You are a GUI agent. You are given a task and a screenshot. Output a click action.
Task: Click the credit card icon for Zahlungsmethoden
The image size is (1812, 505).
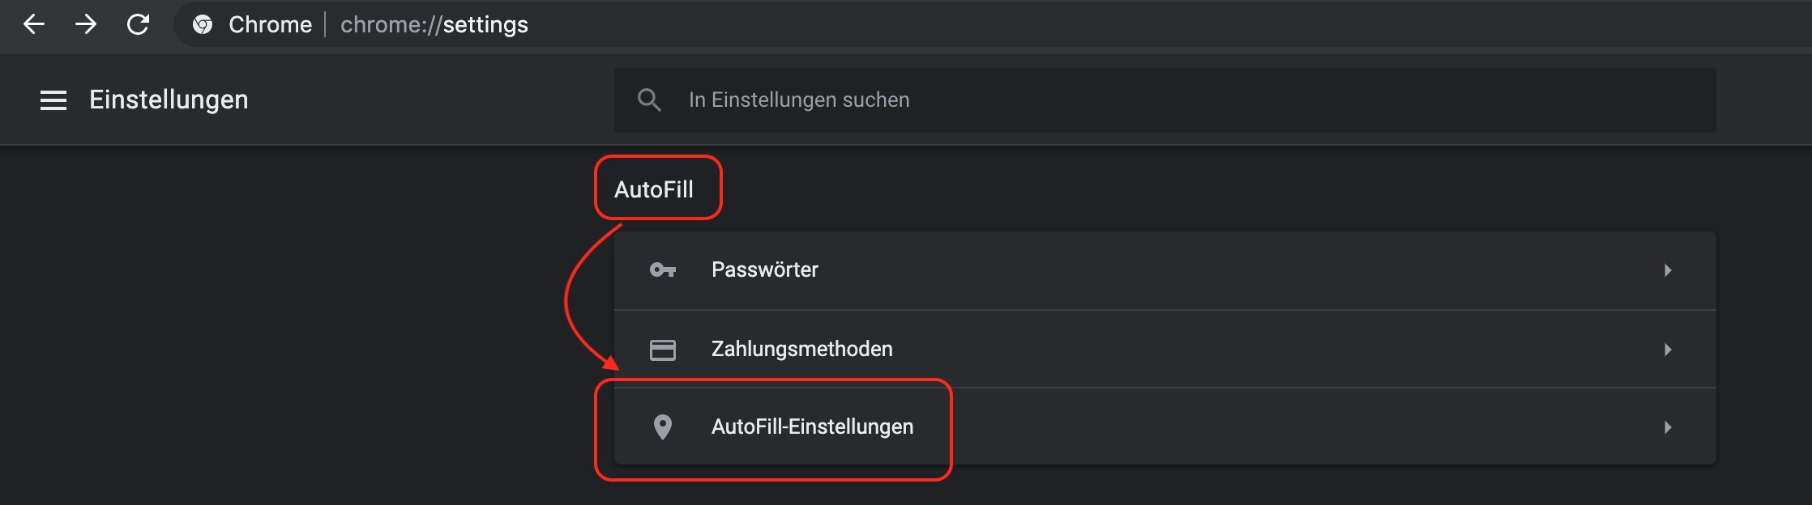point(663,350)
